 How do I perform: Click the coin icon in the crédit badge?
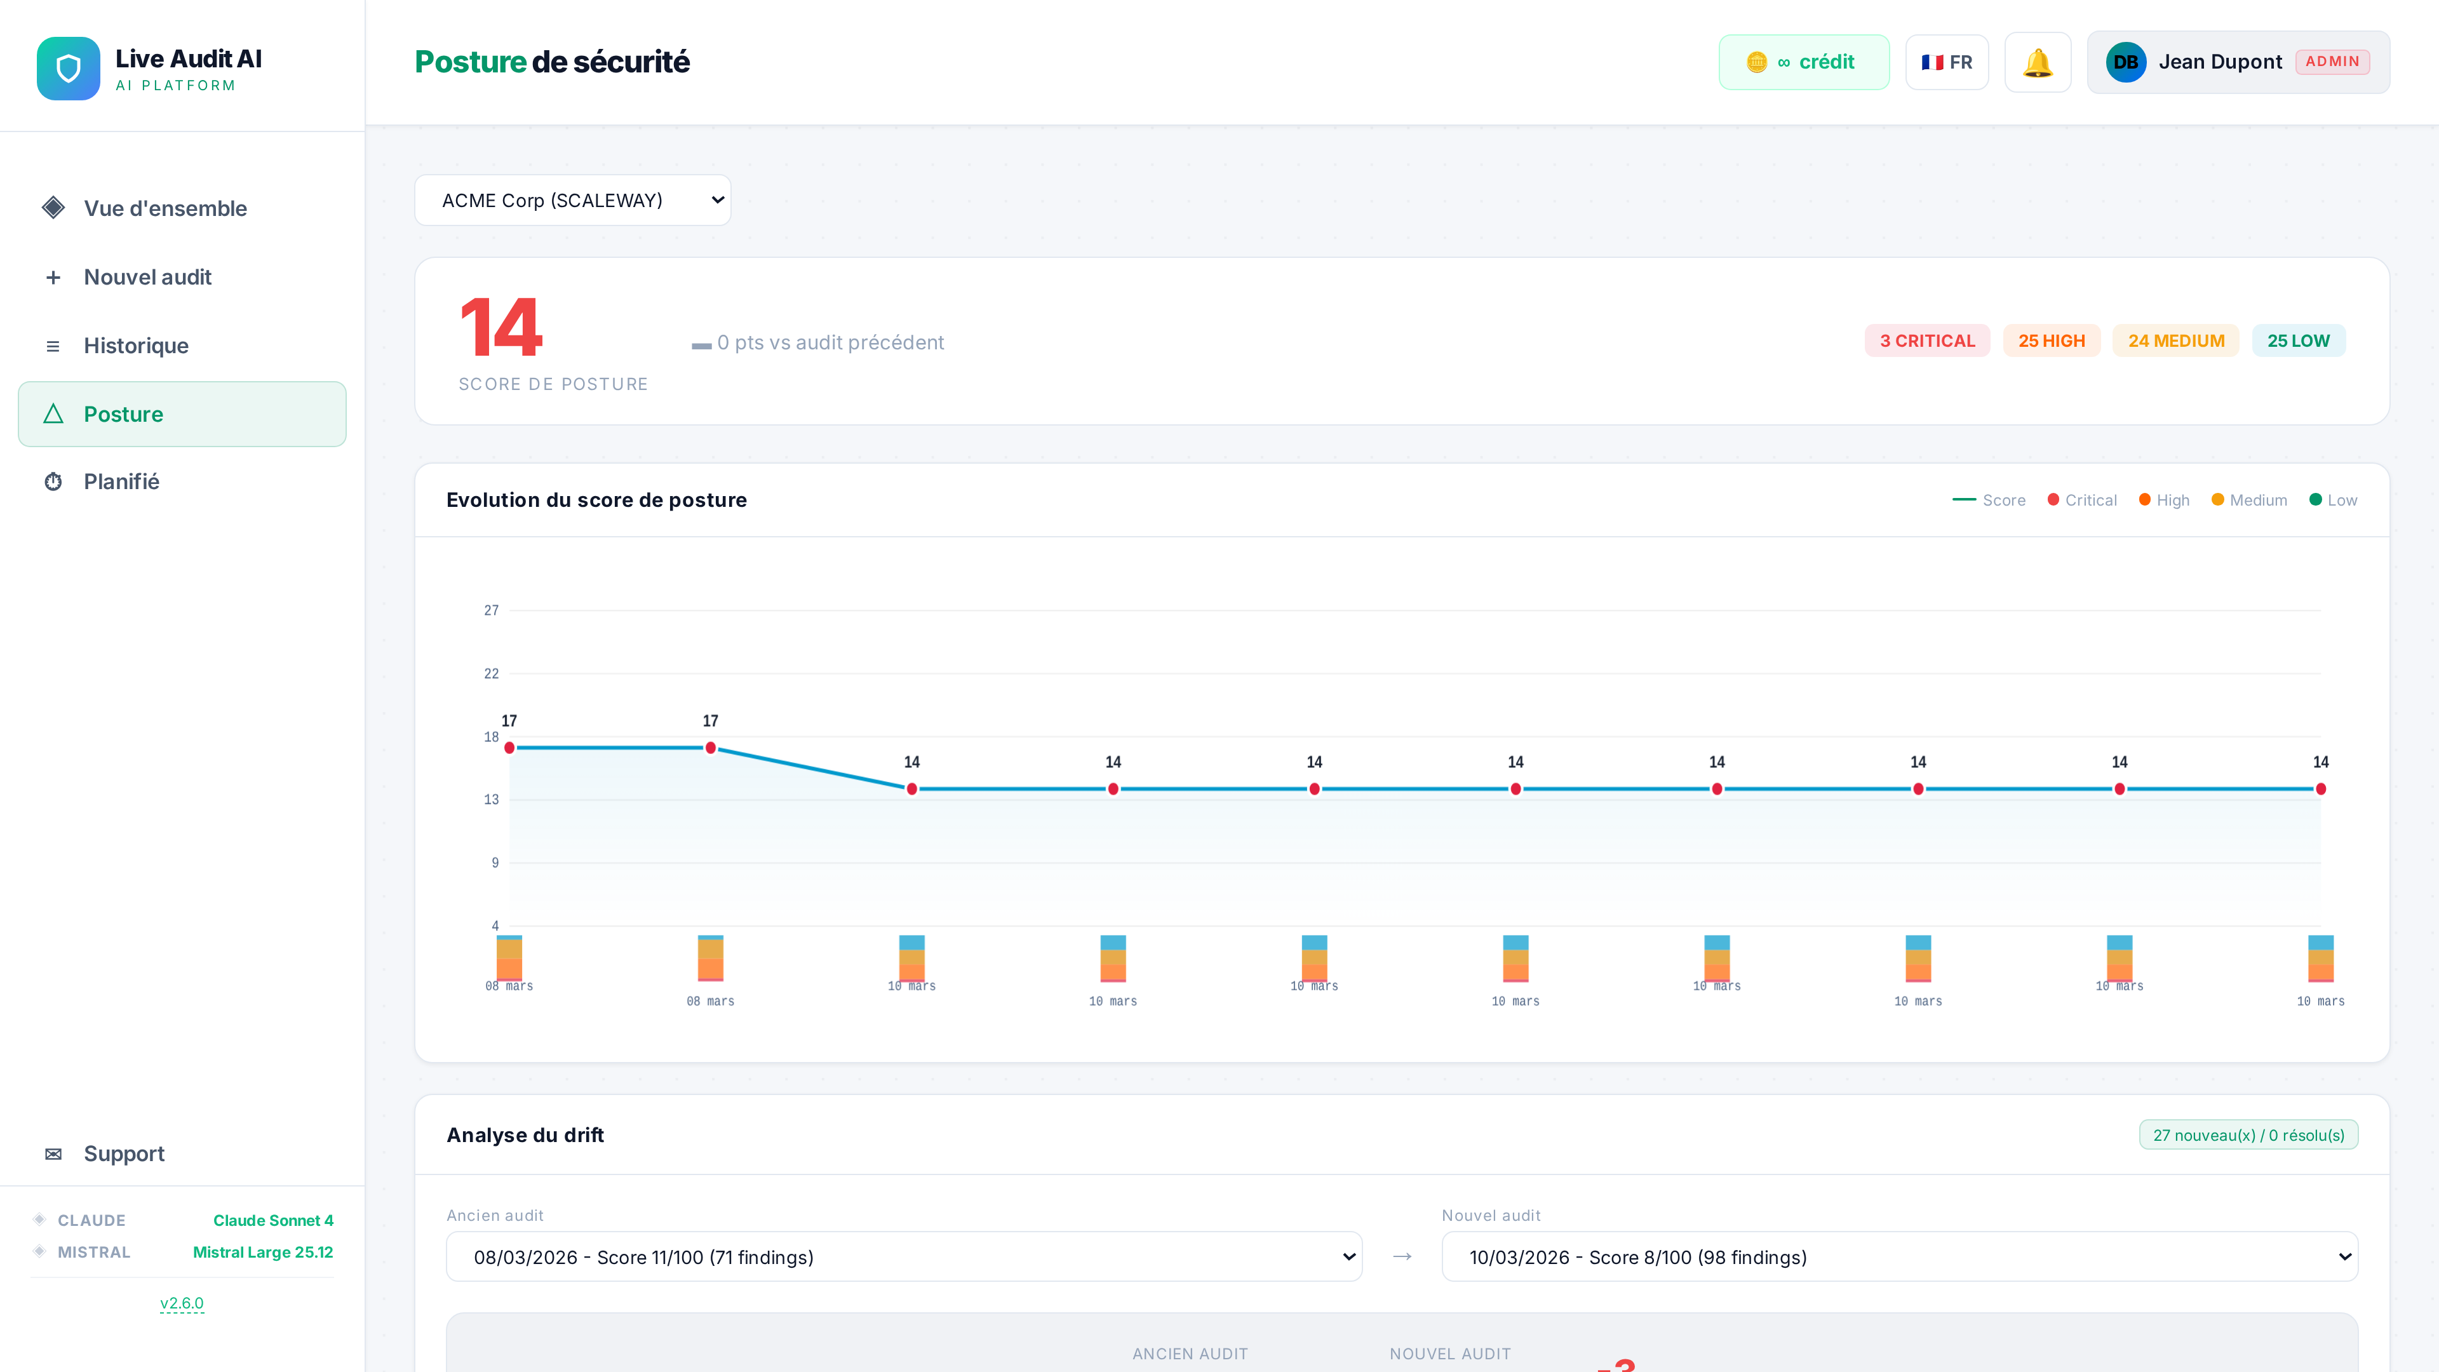[x=1756, y=62]
